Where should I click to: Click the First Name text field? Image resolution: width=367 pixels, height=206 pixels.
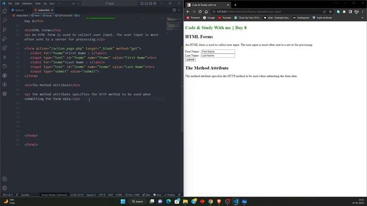click(x=218, y=51)
